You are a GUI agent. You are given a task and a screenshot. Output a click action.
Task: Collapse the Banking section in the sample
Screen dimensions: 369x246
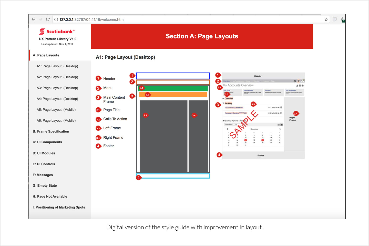pos(223,103)
